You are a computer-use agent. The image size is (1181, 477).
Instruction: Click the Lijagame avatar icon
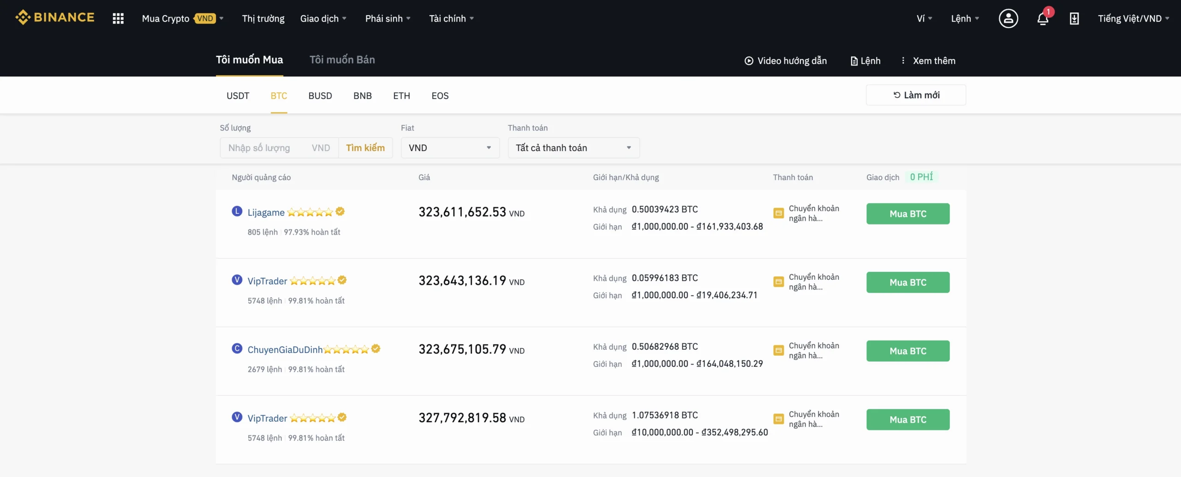click(x=237, y=212)
